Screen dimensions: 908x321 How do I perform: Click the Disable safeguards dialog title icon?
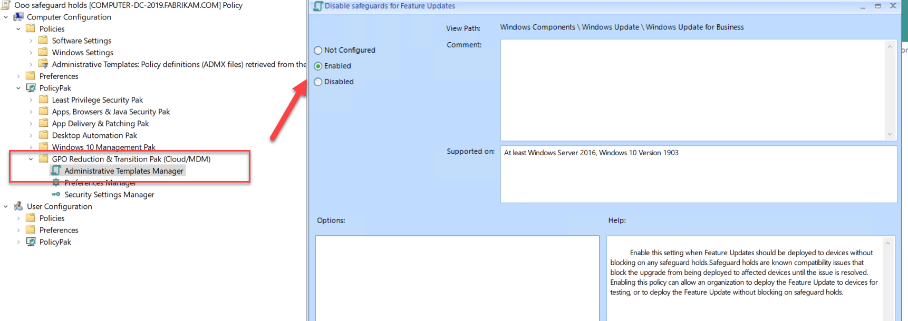318,6
